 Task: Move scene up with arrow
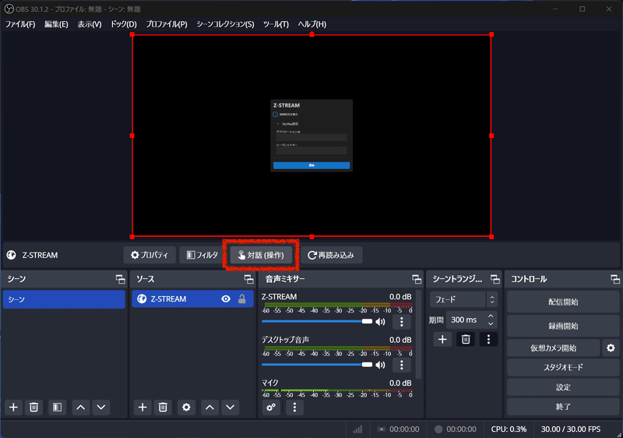[81, 408]
